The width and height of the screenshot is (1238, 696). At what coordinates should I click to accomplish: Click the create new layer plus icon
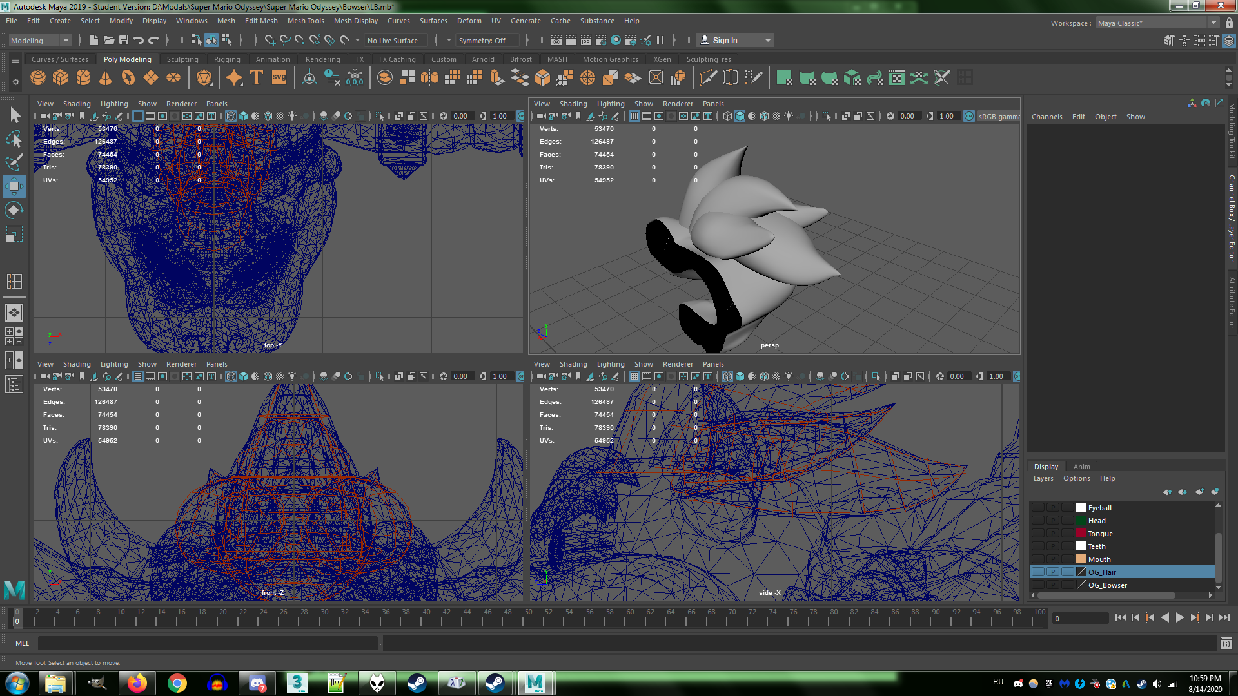[x=1199, y=492]
